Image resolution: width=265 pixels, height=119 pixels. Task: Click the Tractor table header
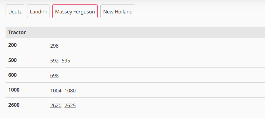point(17,32)
